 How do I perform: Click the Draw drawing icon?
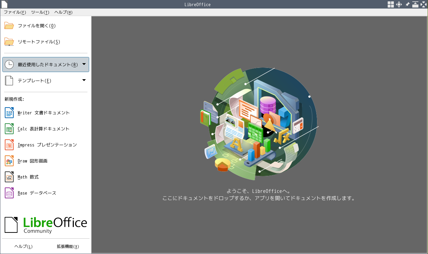(9, 161)
